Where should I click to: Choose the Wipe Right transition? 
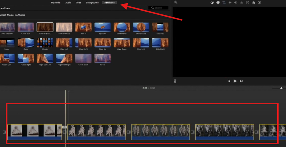click(x=83, y=43)
